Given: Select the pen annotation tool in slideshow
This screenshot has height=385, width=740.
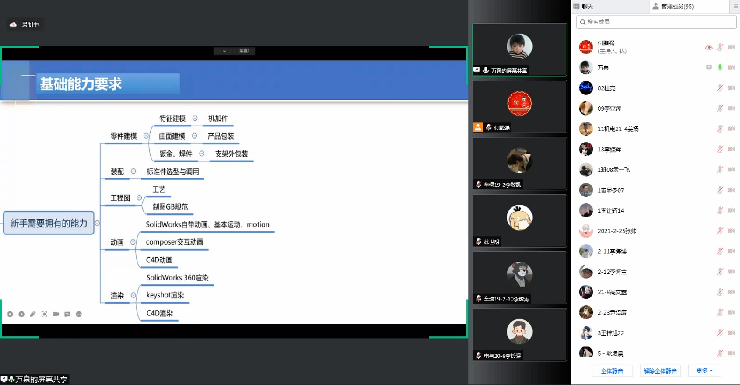Looking at the screenshot, I should tap(33, 314).
